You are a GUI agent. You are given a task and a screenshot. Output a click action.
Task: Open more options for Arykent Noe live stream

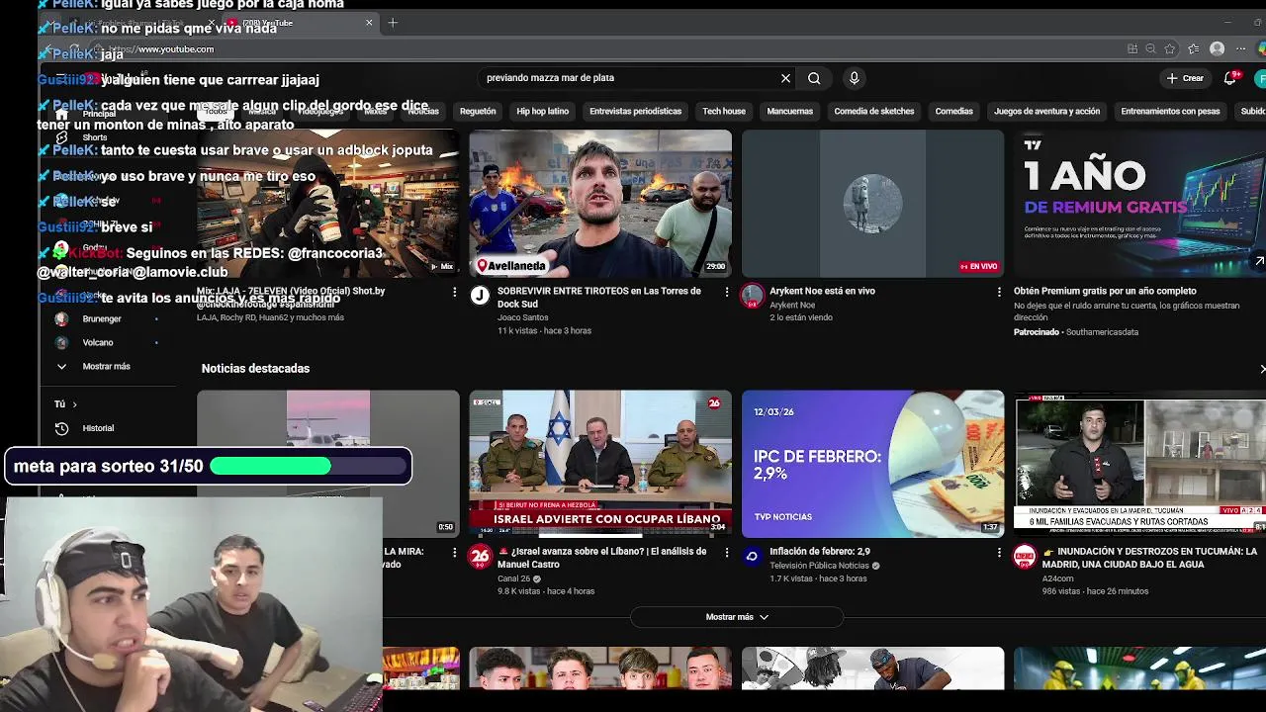pyautogui.click(x=999, y=292)
